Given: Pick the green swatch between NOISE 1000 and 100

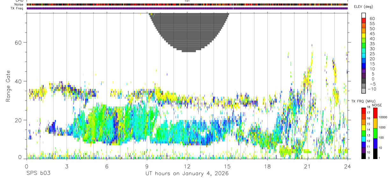Looking at the screenshot, I should point(375,133).
